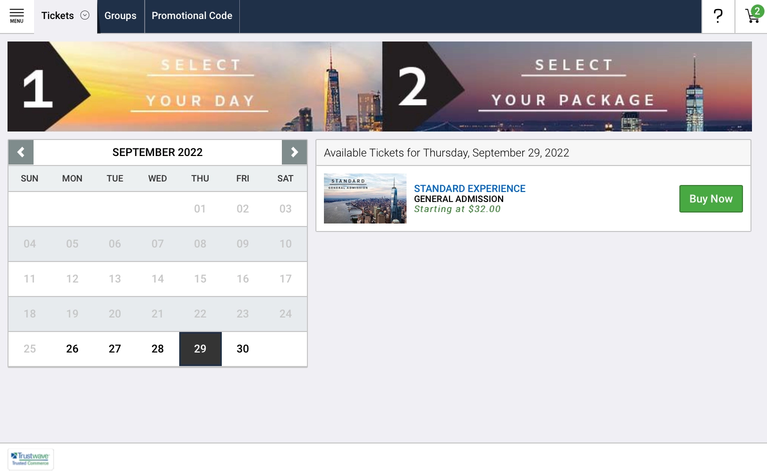Open the Groups tab
The image size is (767, 471).
pyautogui.click(x=120, y=16)
